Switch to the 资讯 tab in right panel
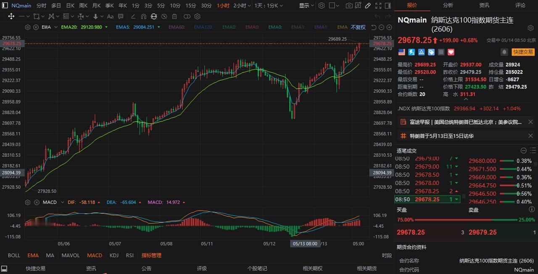The height and width of the screenshot is (274, 538). (484, 5)
